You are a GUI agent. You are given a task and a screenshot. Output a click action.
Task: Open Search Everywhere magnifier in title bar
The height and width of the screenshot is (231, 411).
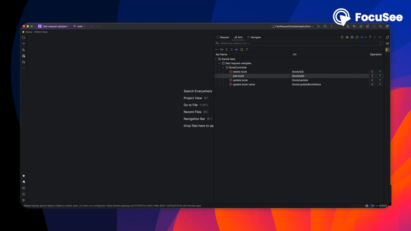coord(381,26)
